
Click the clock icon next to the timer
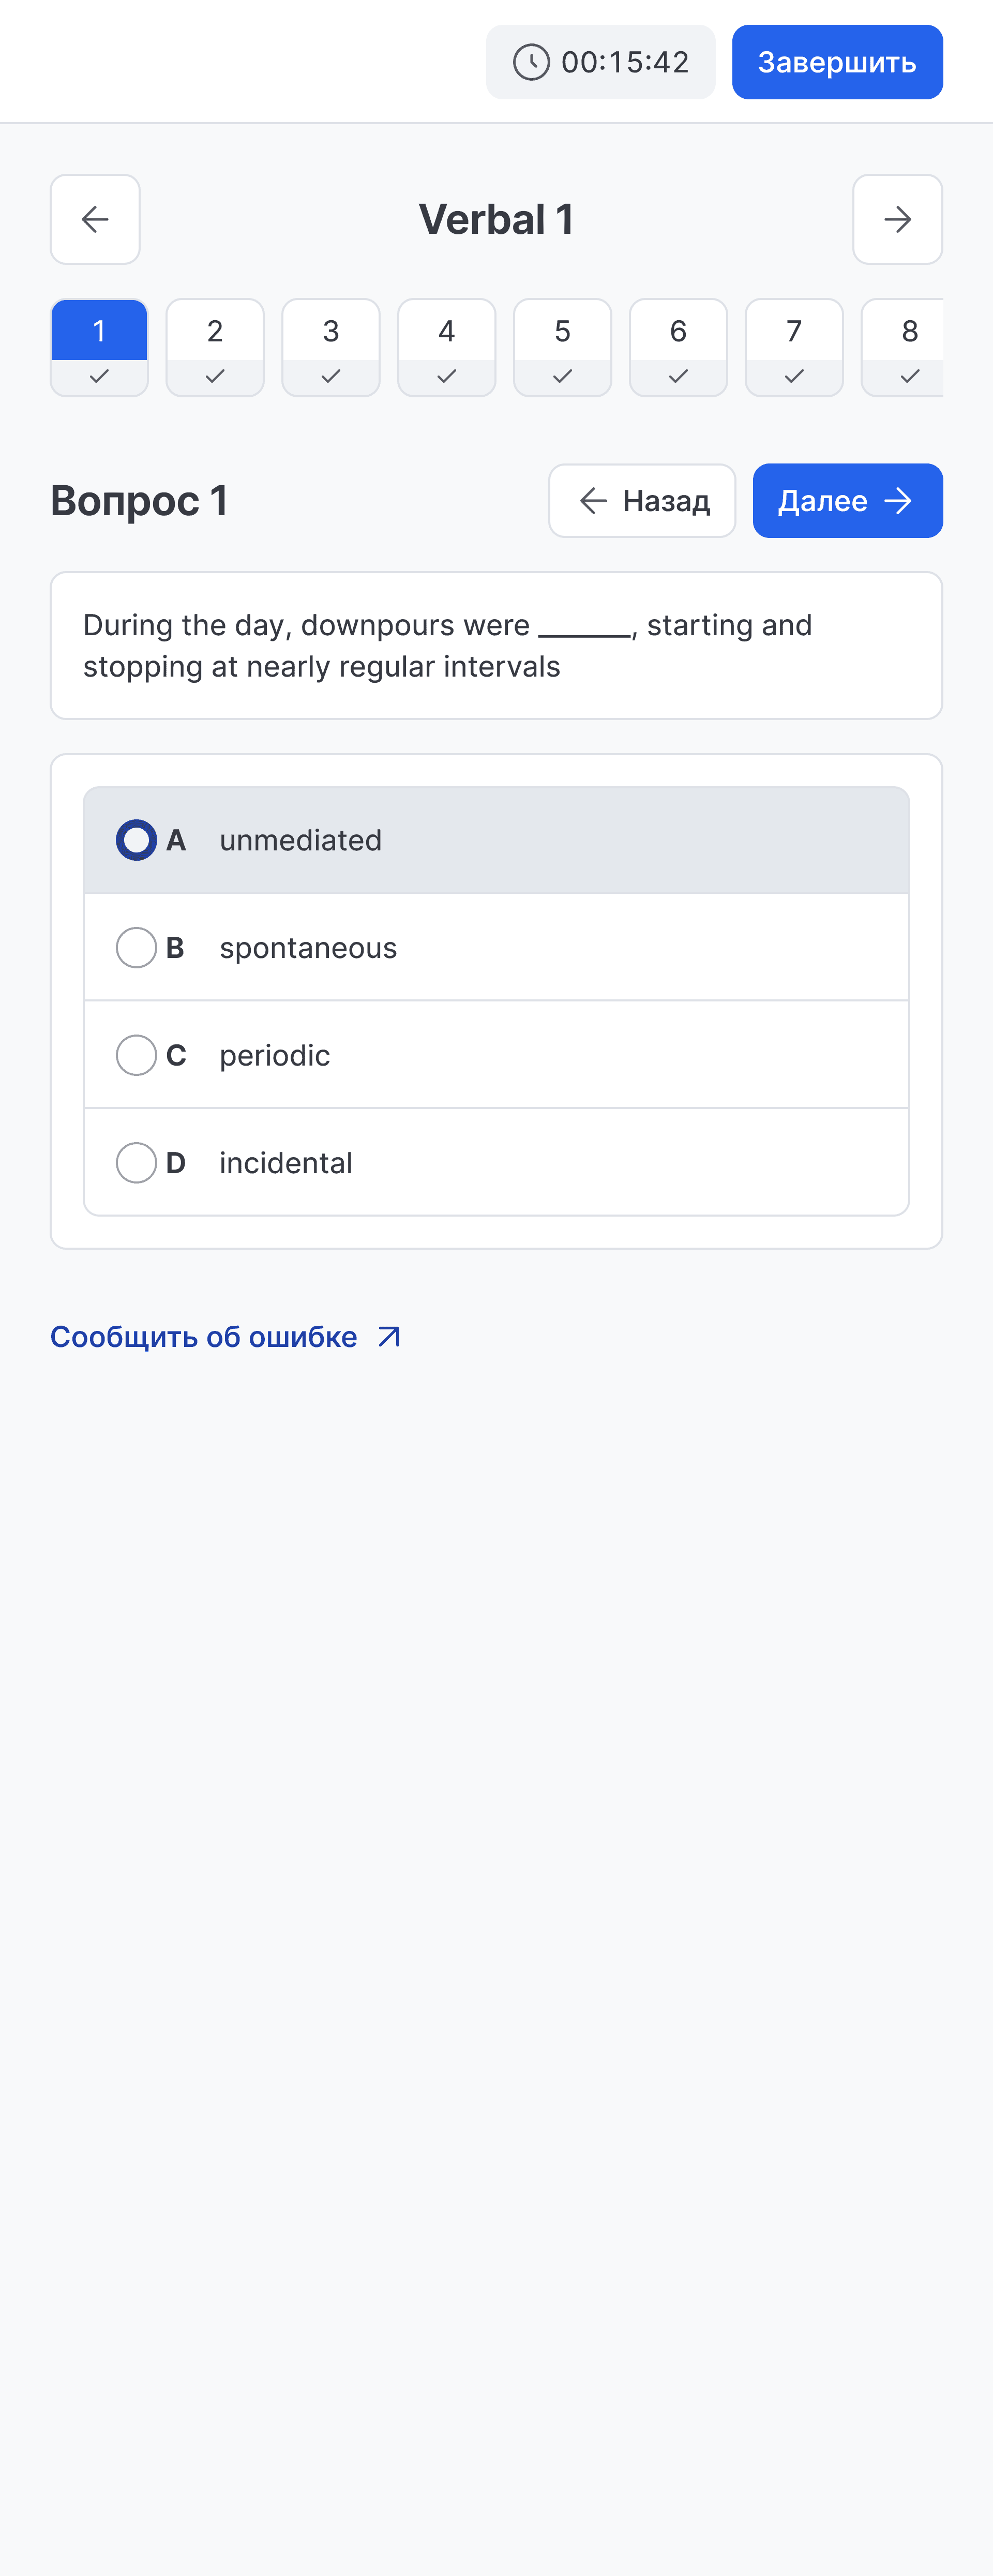point(530,61)
